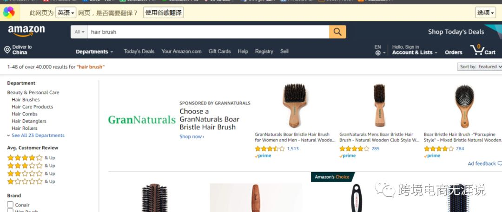Viewport: 502px width, 212px height.
Task: Click the colorful browser extension icon
Action: (x=9, y=13)
